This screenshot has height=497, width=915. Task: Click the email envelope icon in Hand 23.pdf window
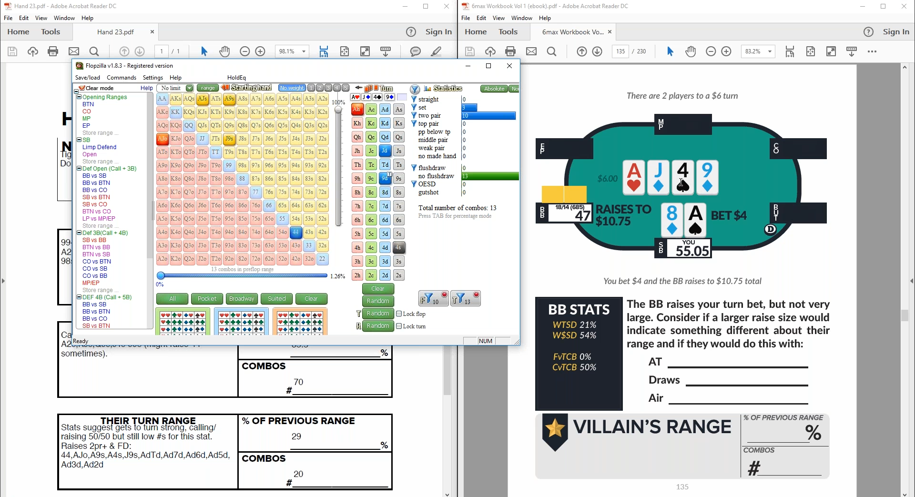point(74,51)
